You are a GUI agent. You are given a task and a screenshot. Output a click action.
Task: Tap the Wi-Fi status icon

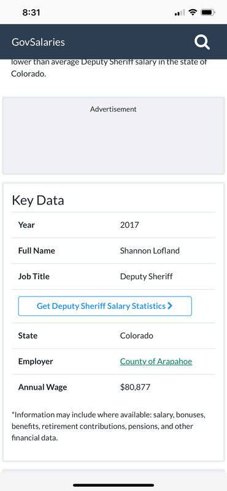pyautogui.click(x=193, y=12)
